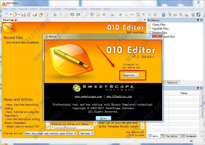Click the Goto arrow icon

pos(104,14)
